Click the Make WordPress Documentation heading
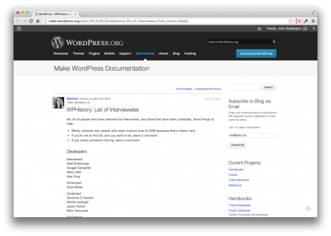Viewport: 331px width, 236px height. [x=102, y=68]
